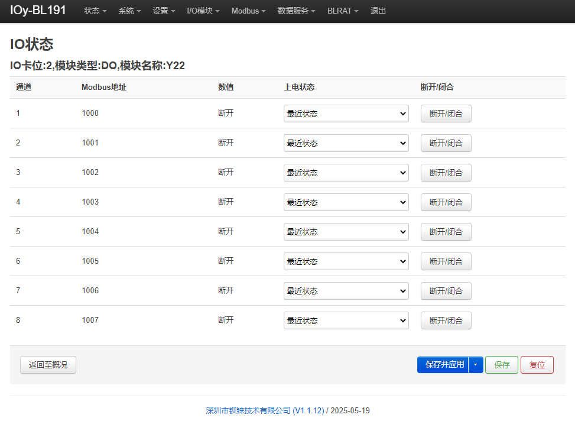Screen dimensions: 575x421
Task: Open the 数据服务 menu
Action: tap(296, 11)
